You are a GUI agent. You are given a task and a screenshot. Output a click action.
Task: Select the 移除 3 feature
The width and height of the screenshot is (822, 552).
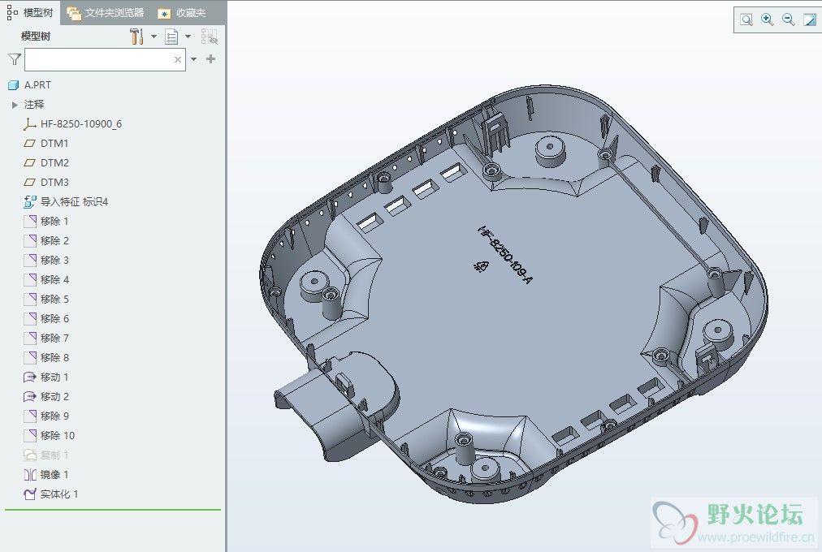pos(46,261)
